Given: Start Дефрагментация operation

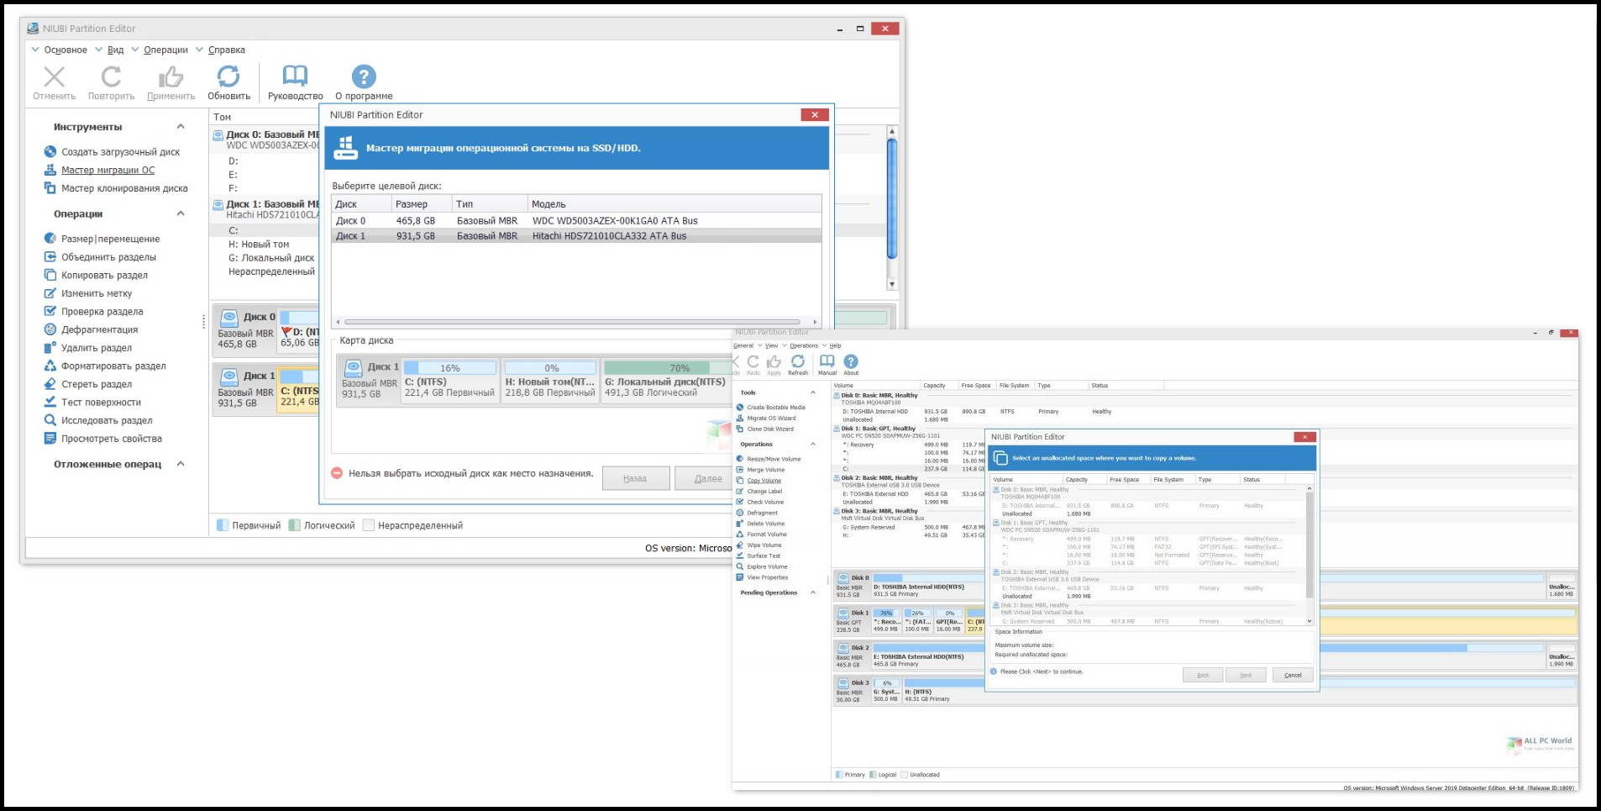Looking at the screenshot, I should [x=99, y=329].
